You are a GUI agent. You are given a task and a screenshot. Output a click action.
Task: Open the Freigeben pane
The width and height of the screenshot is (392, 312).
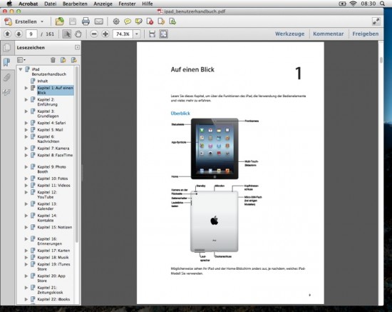pos(365,34)
